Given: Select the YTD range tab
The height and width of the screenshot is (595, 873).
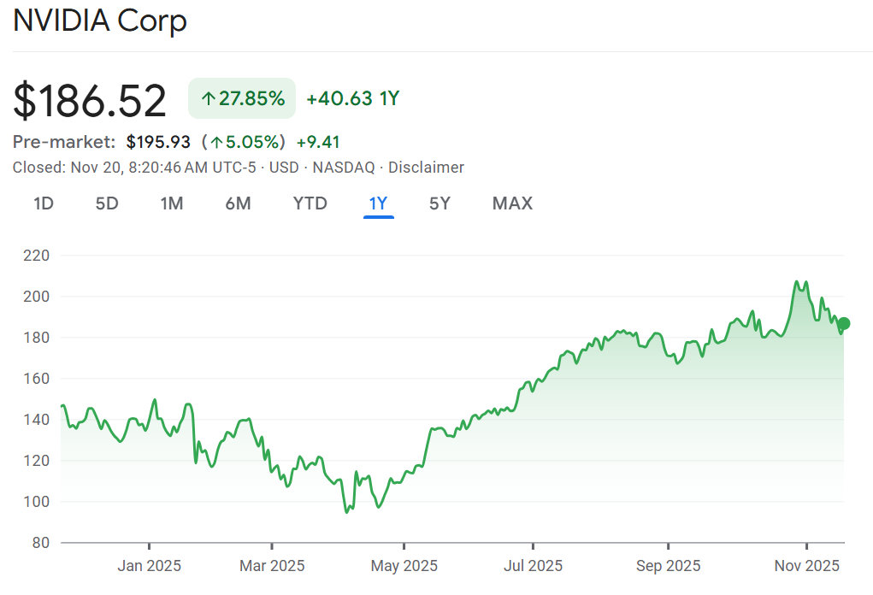Looking at the screenshot, I should (x=310, y=203).
